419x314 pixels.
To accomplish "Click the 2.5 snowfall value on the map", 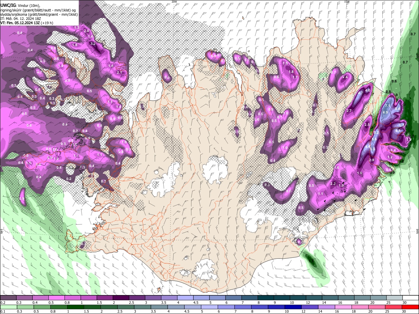I will 367,125.
